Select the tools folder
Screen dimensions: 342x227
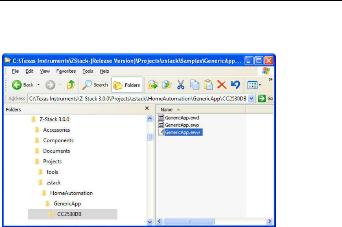(49, 172)
